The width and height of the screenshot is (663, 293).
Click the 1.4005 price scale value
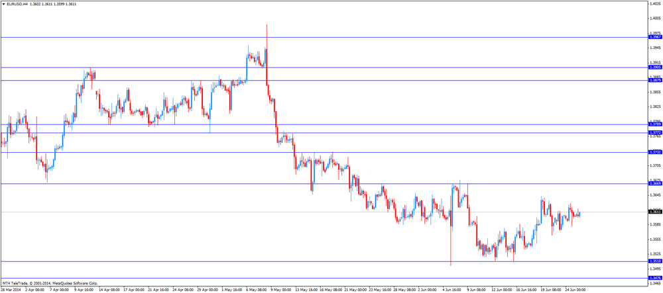655,18
